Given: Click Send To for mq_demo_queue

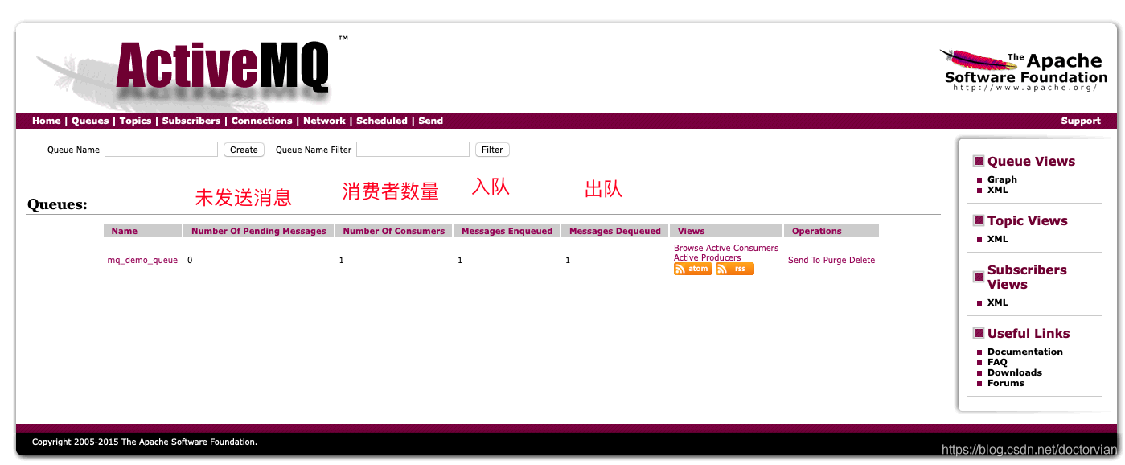Looking at the screenshot, I should [x=804, y=261].
